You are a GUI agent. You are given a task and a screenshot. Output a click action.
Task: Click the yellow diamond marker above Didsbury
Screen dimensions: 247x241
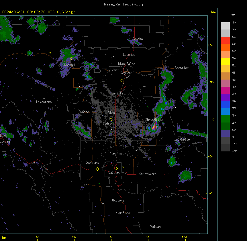point(111,119)
